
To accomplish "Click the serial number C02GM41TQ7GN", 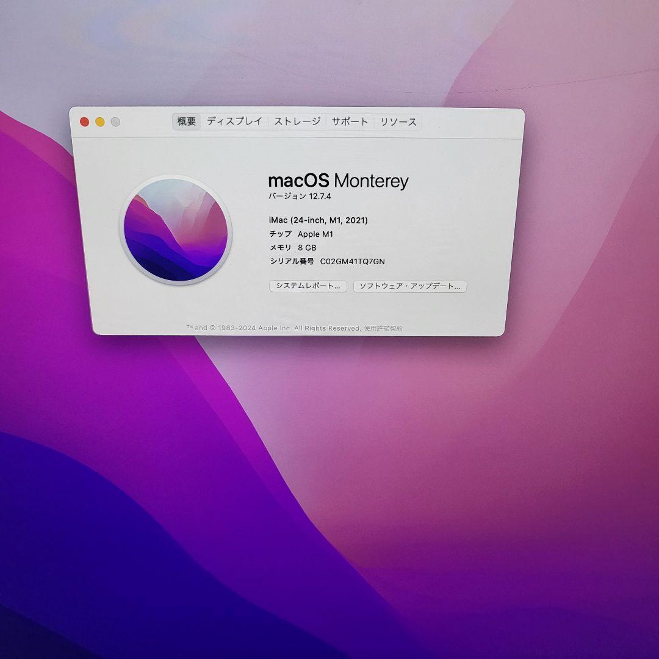I will 352,261.
